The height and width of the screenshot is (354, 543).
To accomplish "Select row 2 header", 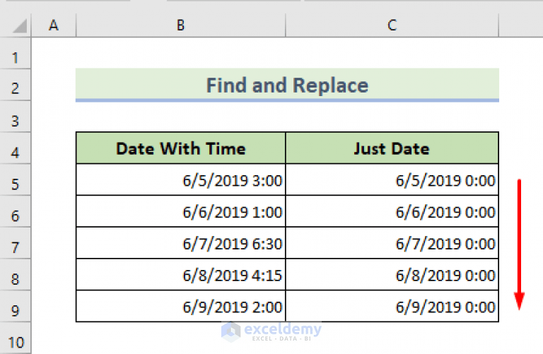I will (16, 85).
